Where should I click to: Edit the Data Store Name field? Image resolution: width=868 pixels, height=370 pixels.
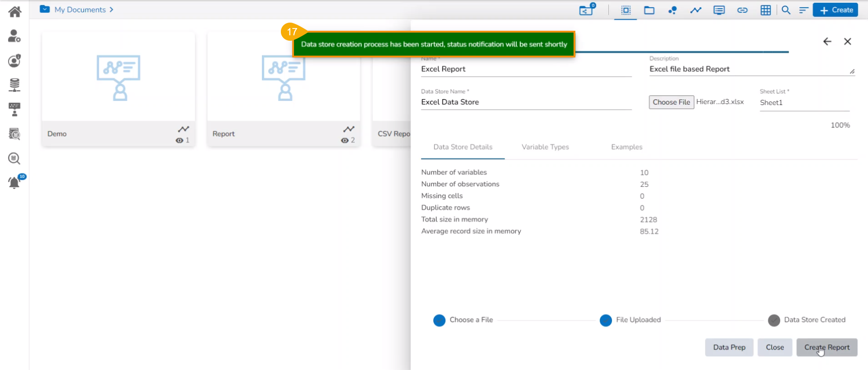pos(526,102)
